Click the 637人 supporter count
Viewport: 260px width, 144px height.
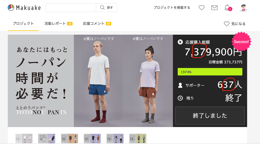230,85
